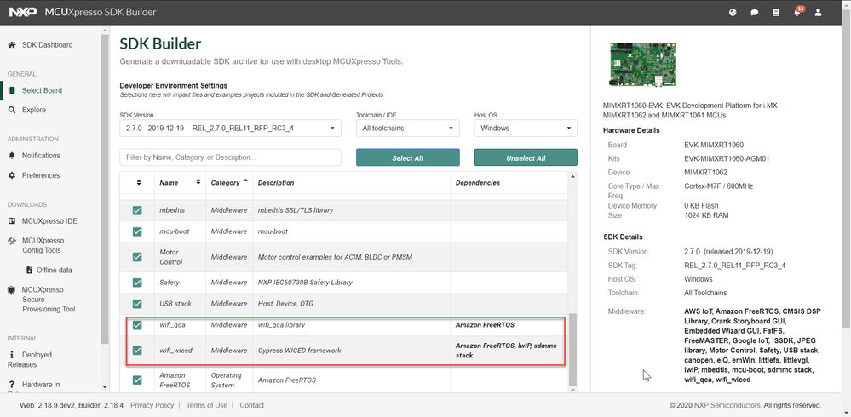851x417 pixels.
Task: Uncheck the Motor Control checkbox
Action: (137, 257)
